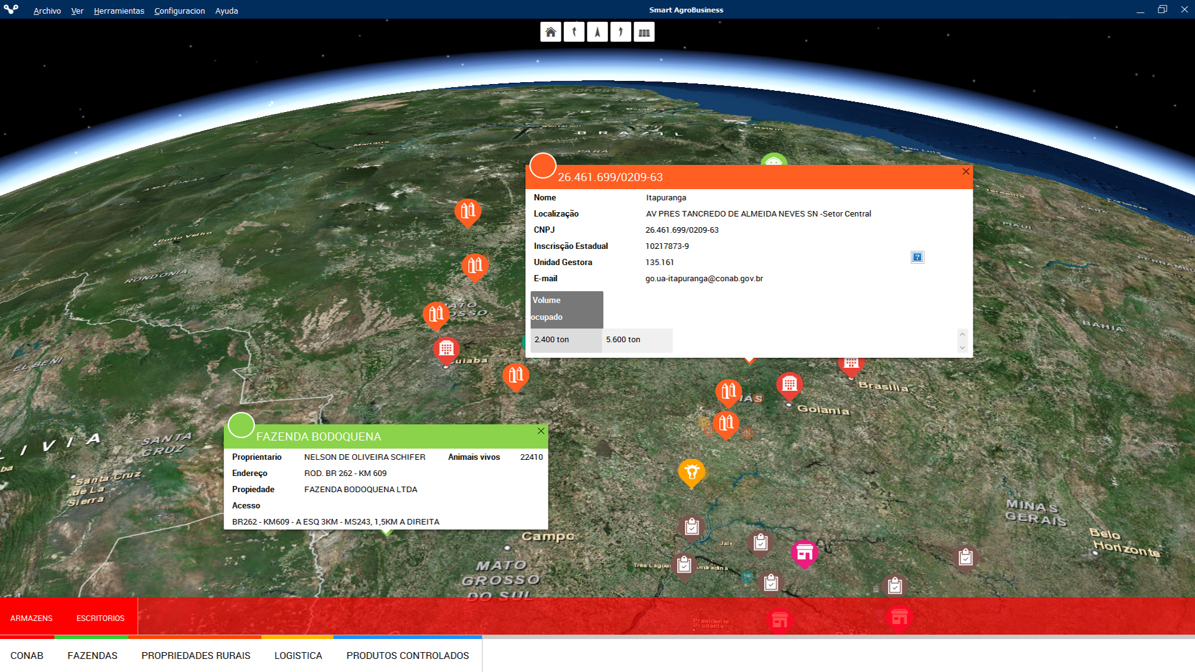This screenshot has width=1195, height=672.
Task: Click the ESCRITORIOS button
Action: [100, 618]
